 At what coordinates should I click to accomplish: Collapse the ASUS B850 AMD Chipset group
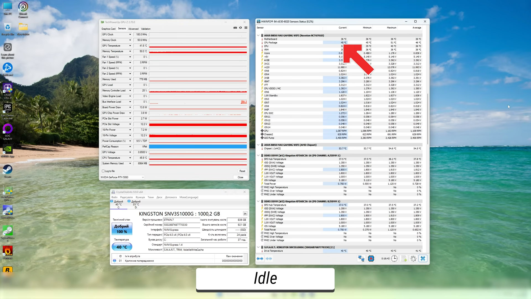coord(258,145)
